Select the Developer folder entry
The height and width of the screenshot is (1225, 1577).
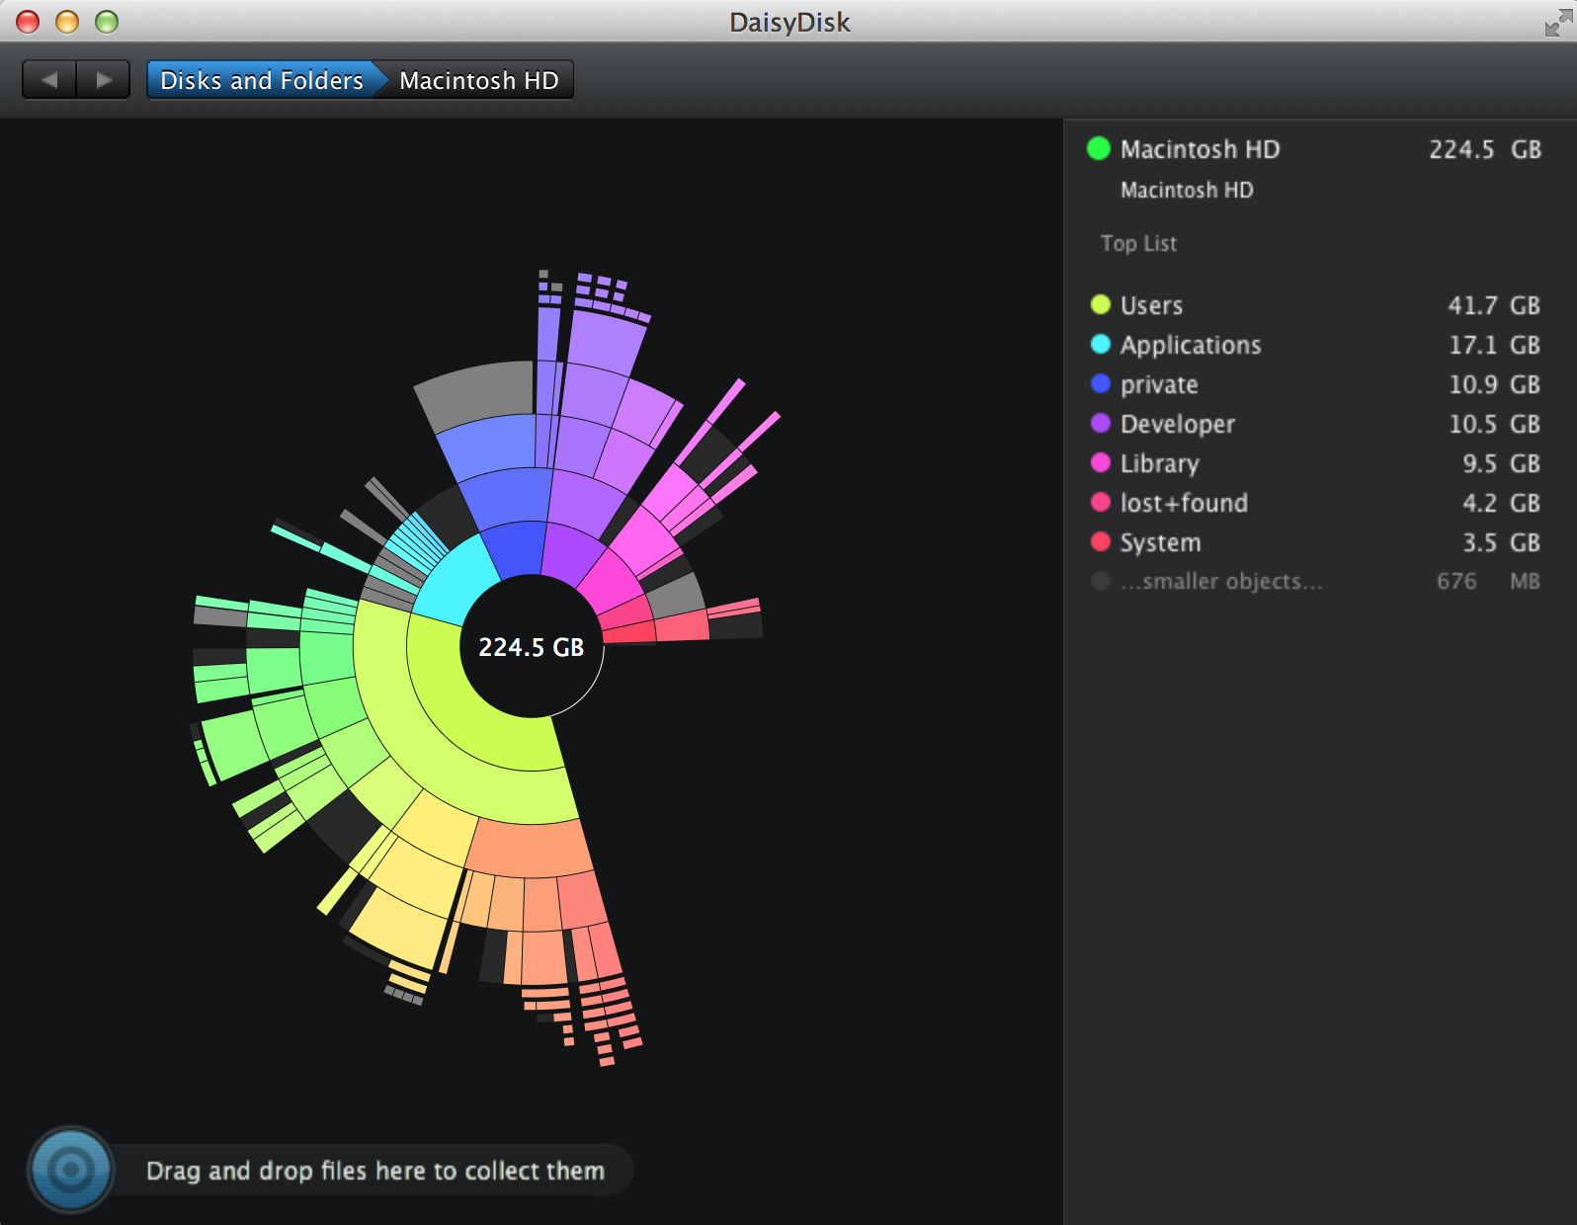pyautogui.click(x=1315, y=424)
